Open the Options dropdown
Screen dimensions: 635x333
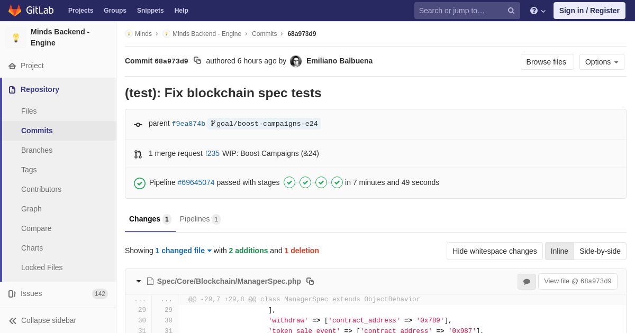point(602,62)
